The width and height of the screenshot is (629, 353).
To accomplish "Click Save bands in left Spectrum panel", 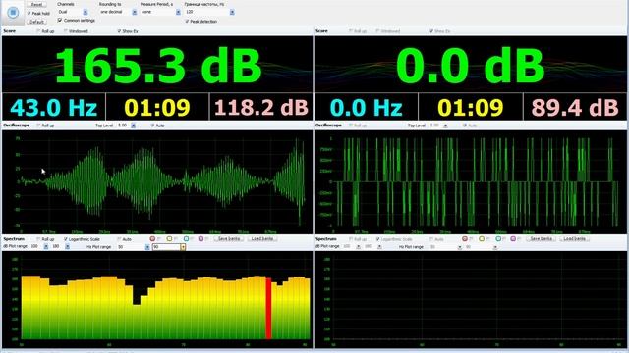I will tap(229, 239).
